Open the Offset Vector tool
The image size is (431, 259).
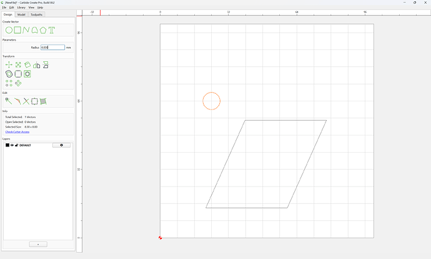pos(9,74)
